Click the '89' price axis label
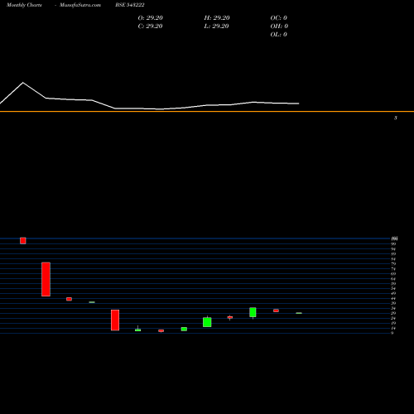414x414 pixels. coord(393,254)
